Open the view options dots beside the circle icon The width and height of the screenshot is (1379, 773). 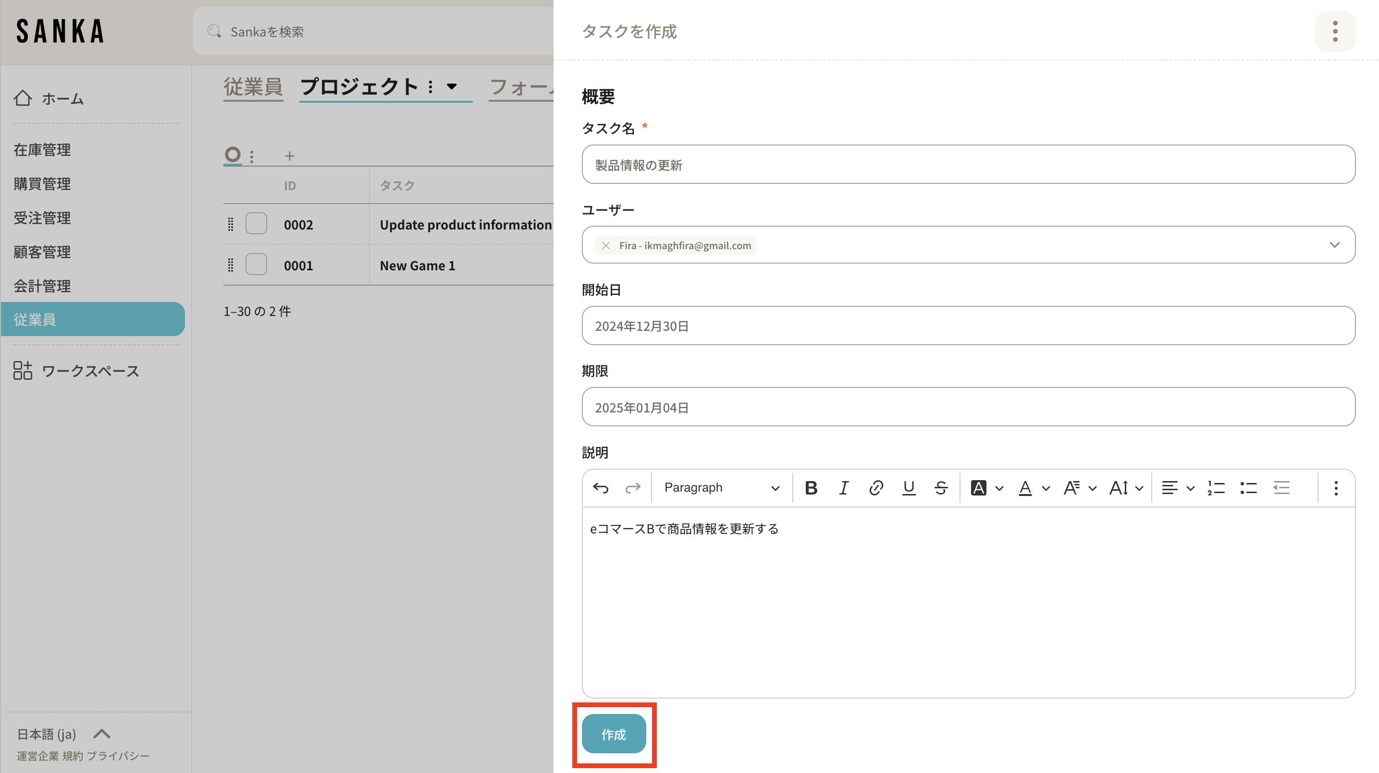click(252, 156)
